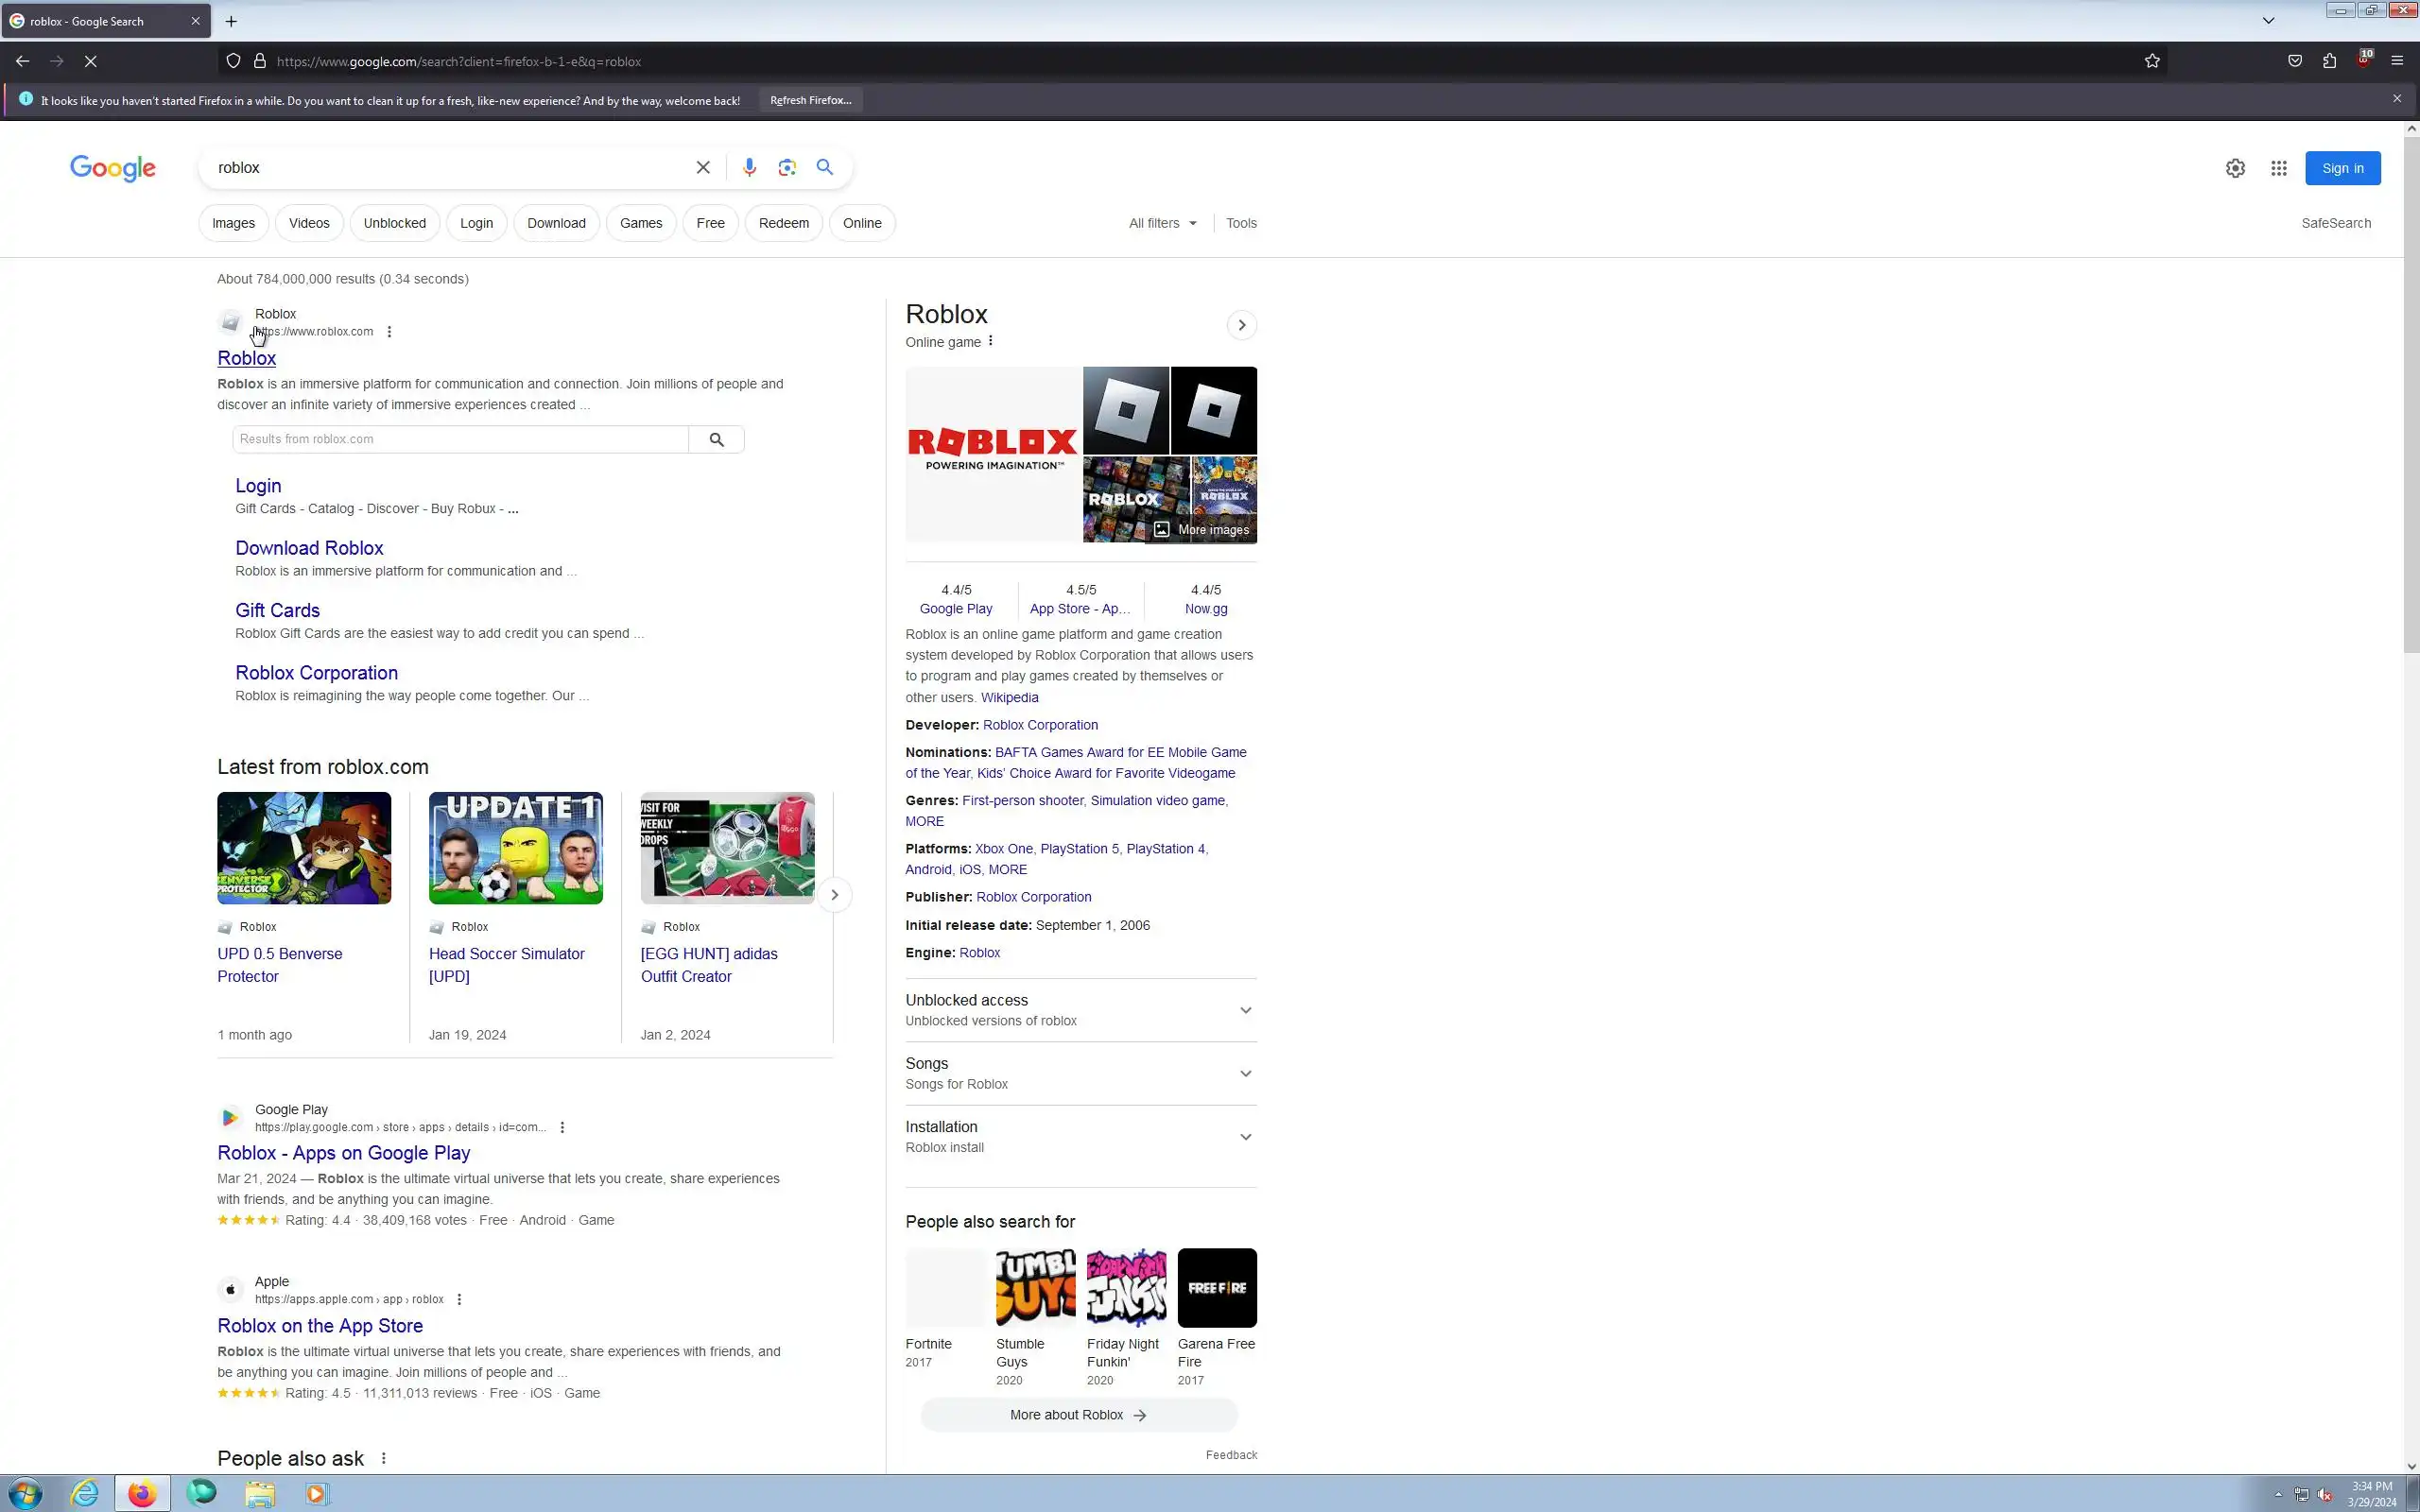This screenshot has height=1512, width=2420.
Task: Click the voice search microphone icon
Action: tap(749, 168)
